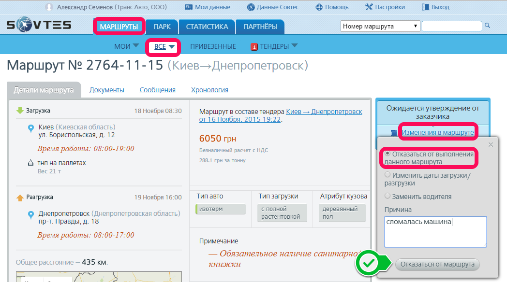
Task: Click address ул. Бориспольская, д. 12
Action: pyautogui.click(x=76, y=135)
